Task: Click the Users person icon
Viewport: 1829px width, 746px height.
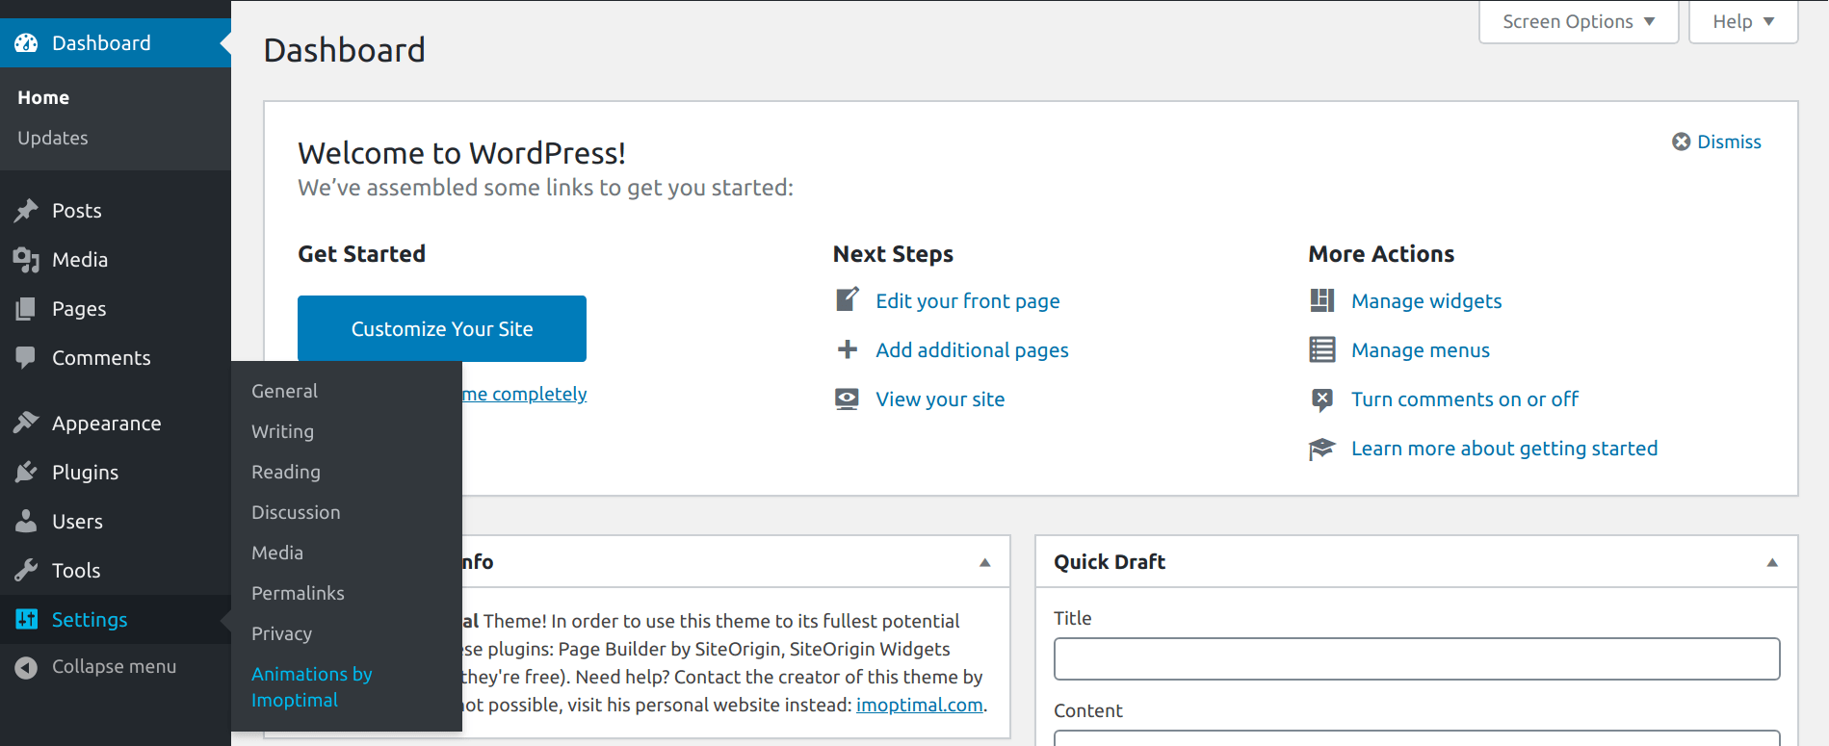Action: pos(26,522)
